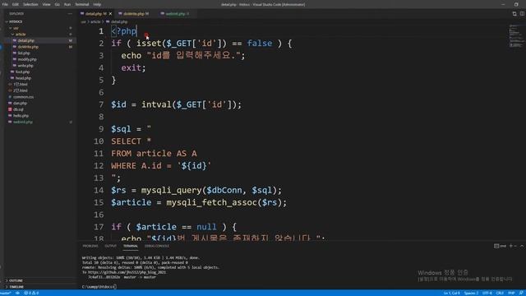The width and height of the screenshot is (526, 296).
Task: Expand the Timeline section
Action: [x=16, y=287]
